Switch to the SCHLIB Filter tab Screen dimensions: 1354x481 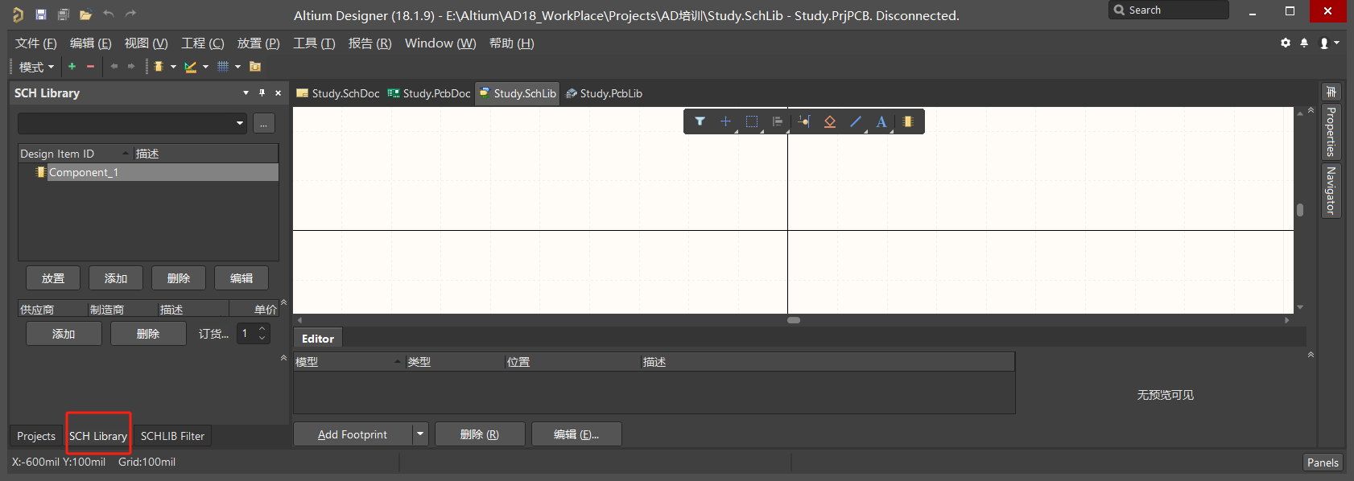pos(172,436)
